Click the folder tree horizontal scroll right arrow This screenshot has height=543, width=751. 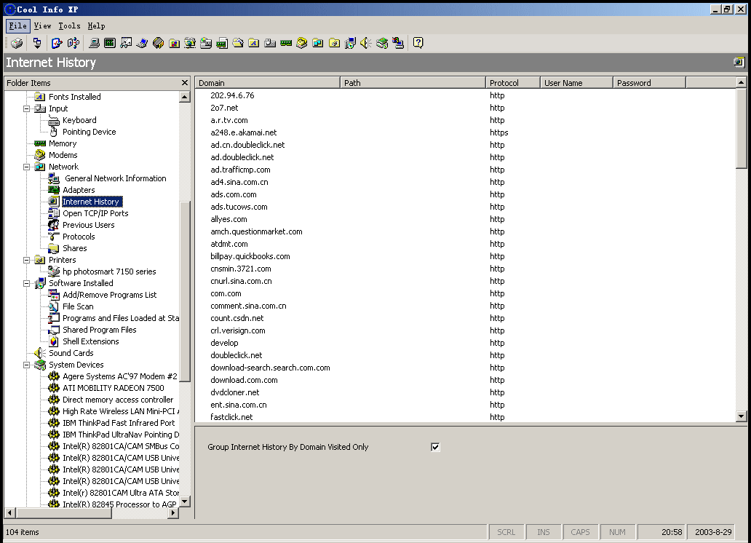pos(173,513)
